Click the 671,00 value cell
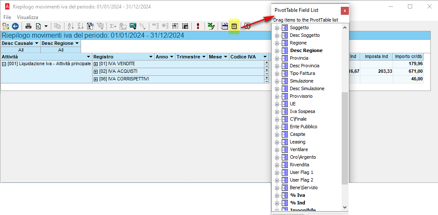 [x=408, y=72]
